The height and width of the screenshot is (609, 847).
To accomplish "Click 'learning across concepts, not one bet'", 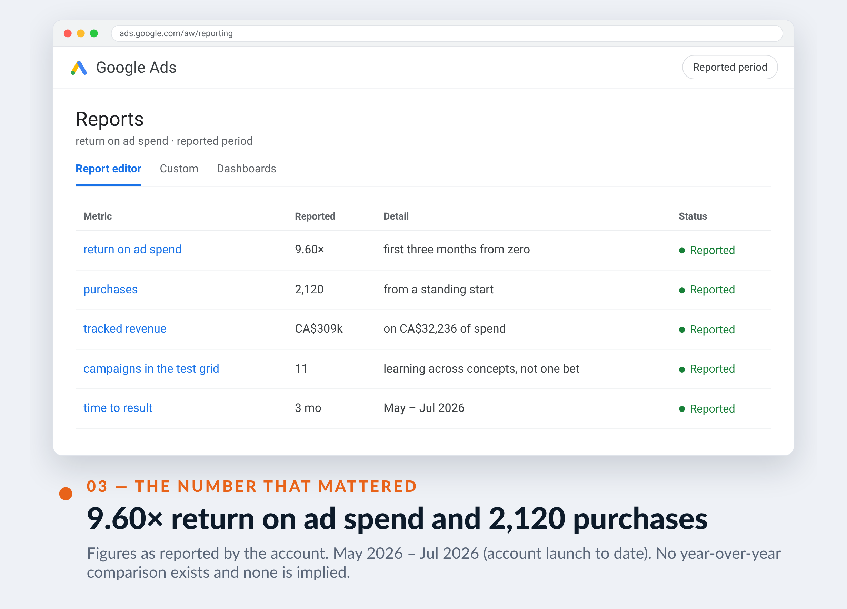I will click(481, 368).
